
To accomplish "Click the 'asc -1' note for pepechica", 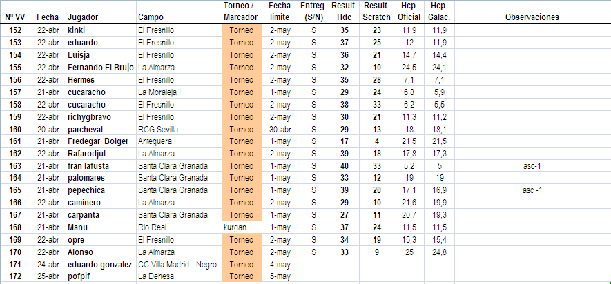I will click(x=532, y=190).
